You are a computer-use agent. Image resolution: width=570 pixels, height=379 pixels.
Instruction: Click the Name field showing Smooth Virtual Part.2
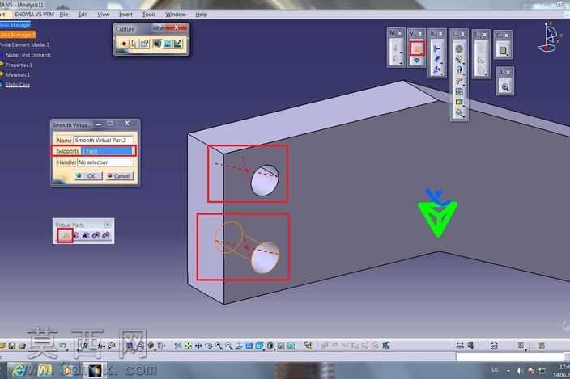point(103,140)
